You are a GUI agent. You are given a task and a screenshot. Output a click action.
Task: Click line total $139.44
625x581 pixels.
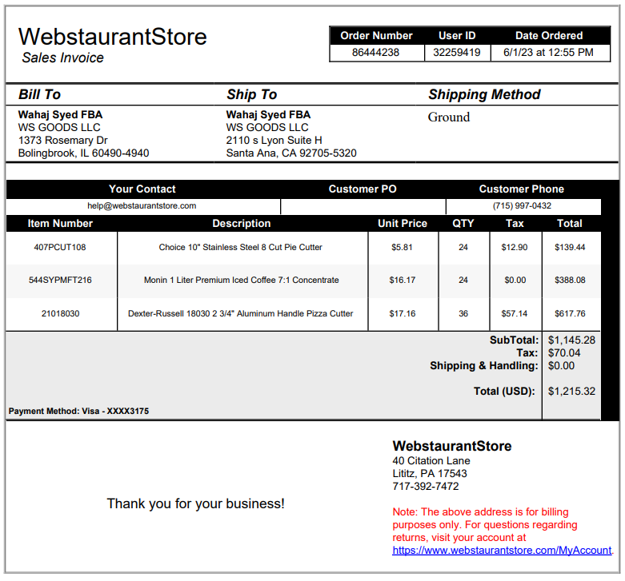(x=570, y=247)
